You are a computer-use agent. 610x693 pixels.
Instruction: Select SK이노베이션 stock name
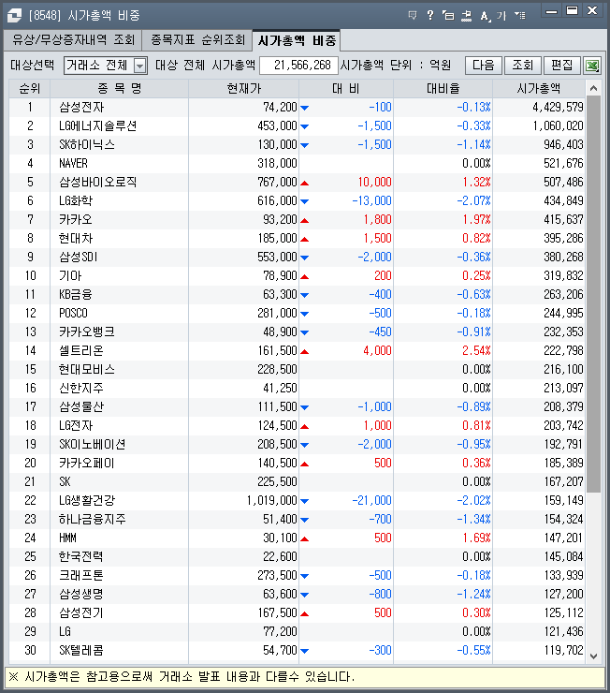pos(93,444)
